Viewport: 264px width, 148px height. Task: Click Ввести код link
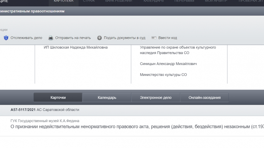click(x=168, y=38)
